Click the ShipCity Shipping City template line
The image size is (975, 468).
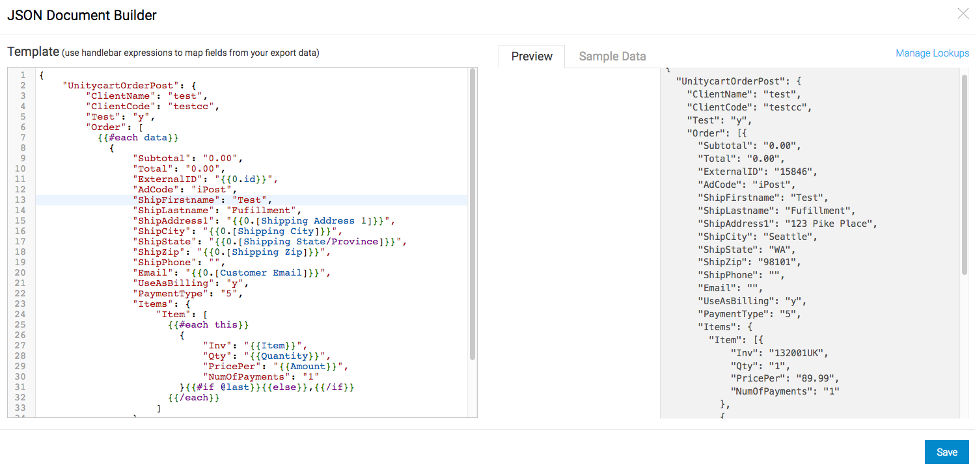236,231
